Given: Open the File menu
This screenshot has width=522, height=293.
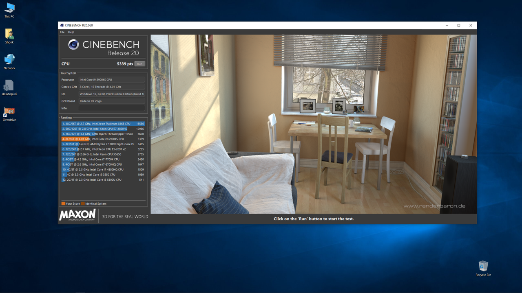Looking at the screenshot, I should [x=62, y=32].
